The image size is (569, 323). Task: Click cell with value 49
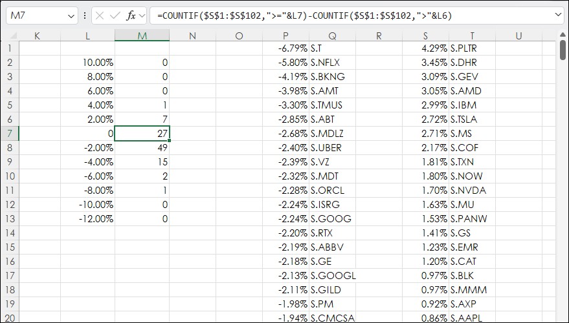pos(142,148)
